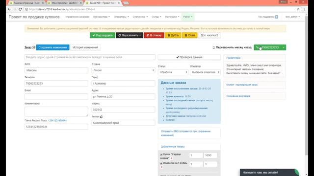
Task: Close the Главная страница browser tab
Action: pos(43,3)
